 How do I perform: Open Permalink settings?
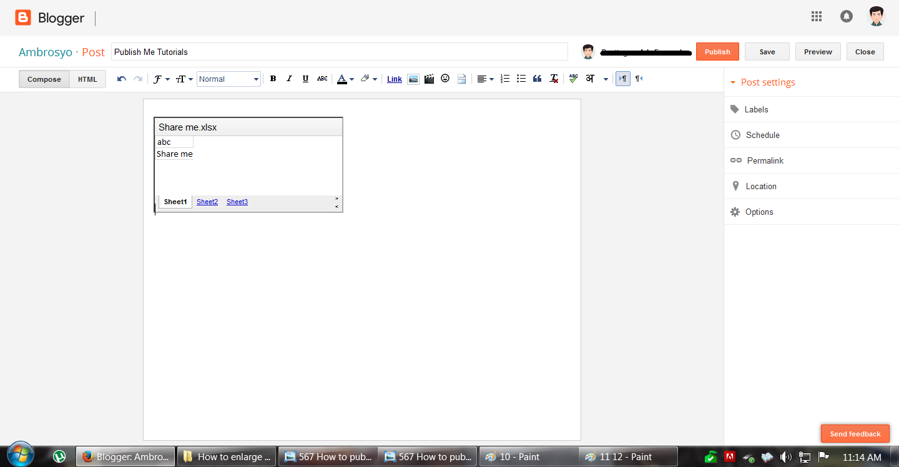[765, 160]
